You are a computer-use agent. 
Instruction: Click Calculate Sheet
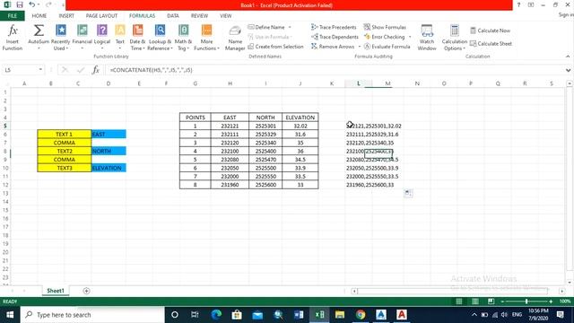point(491,44)
